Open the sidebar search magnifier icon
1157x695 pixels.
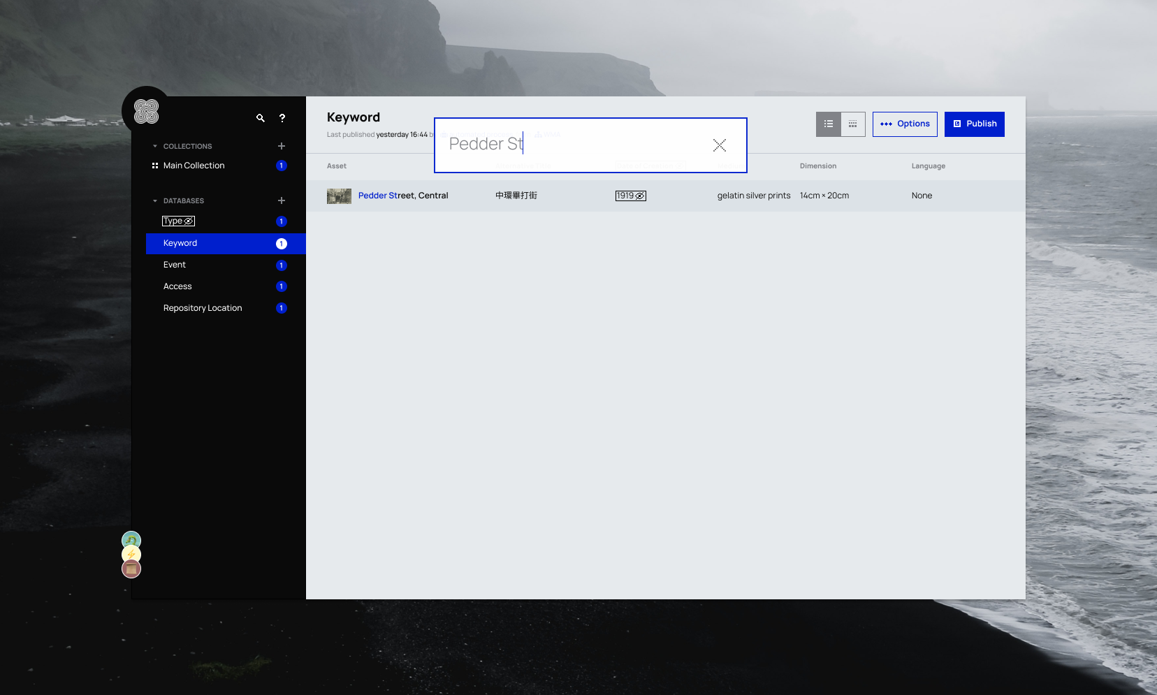pos(261,118)
